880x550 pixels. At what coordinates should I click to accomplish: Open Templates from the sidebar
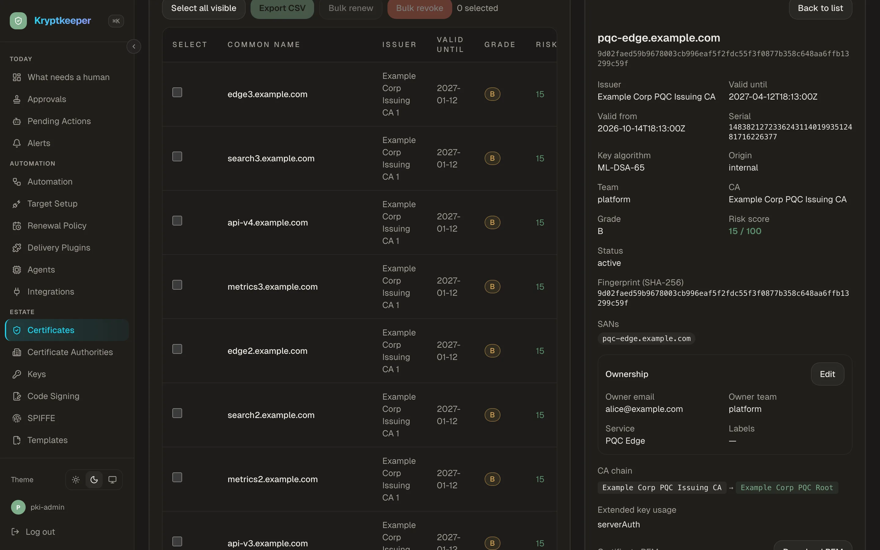click(67, 440)
